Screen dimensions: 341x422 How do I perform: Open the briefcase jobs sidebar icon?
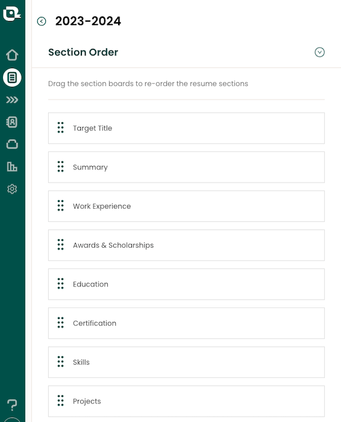pyautogui.click(x=12, y=144)
